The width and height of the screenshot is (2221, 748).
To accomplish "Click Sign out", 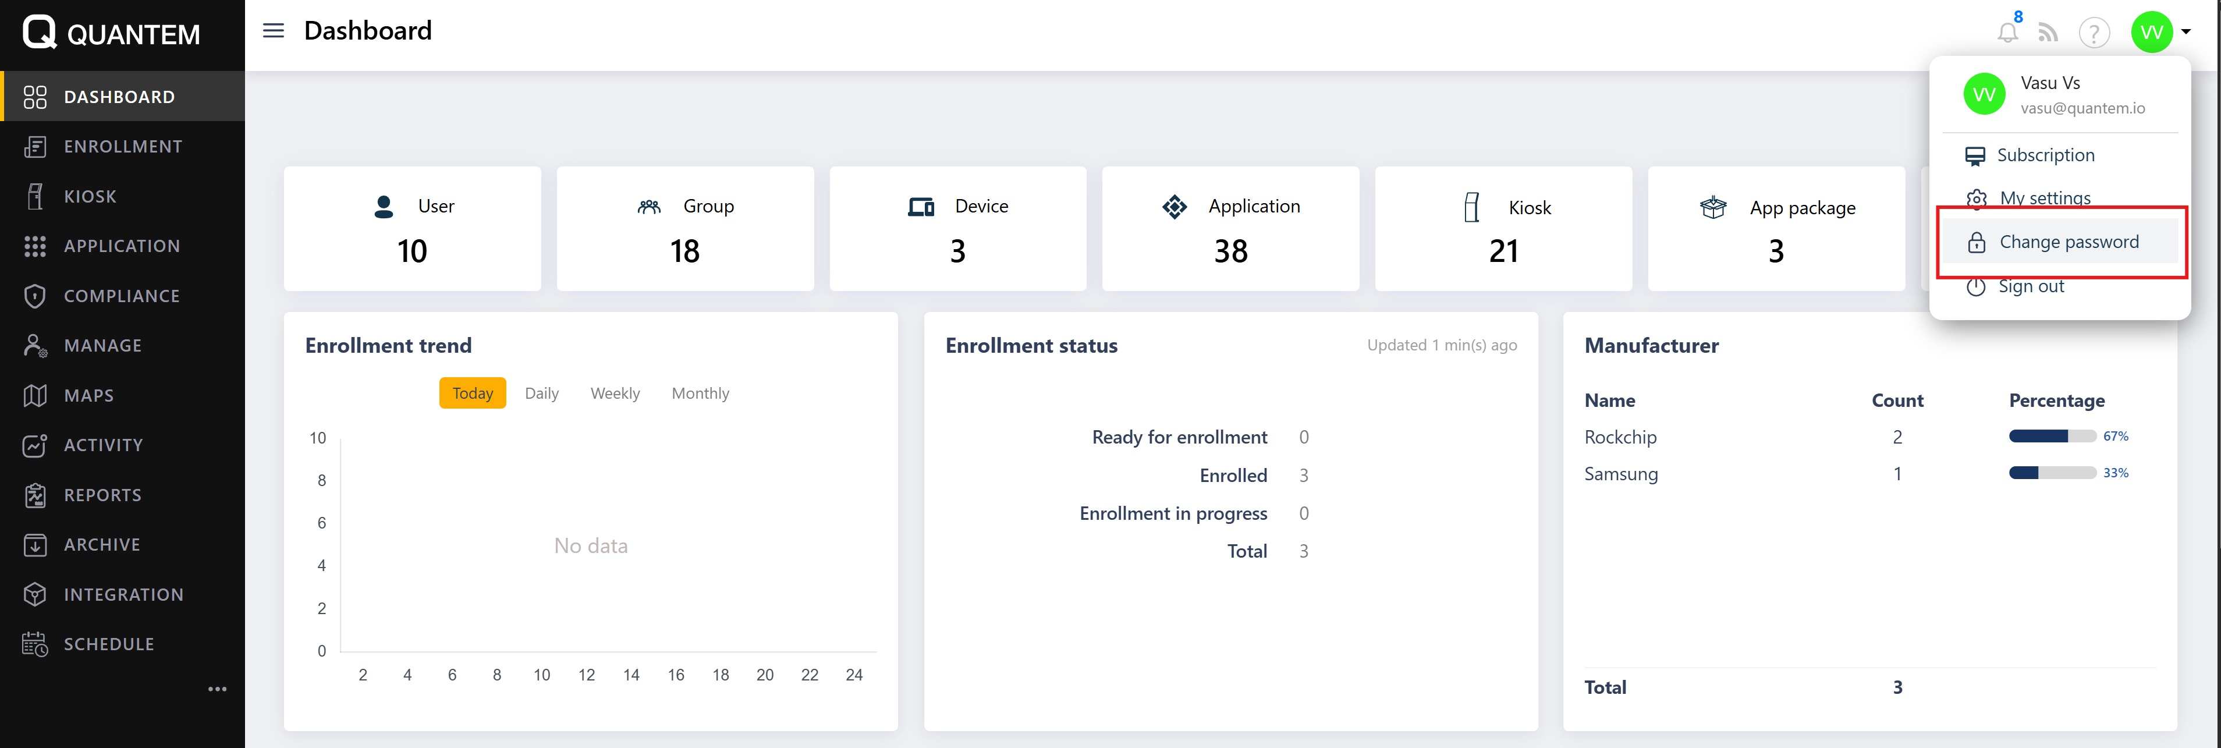I will tap(2031, 286).
